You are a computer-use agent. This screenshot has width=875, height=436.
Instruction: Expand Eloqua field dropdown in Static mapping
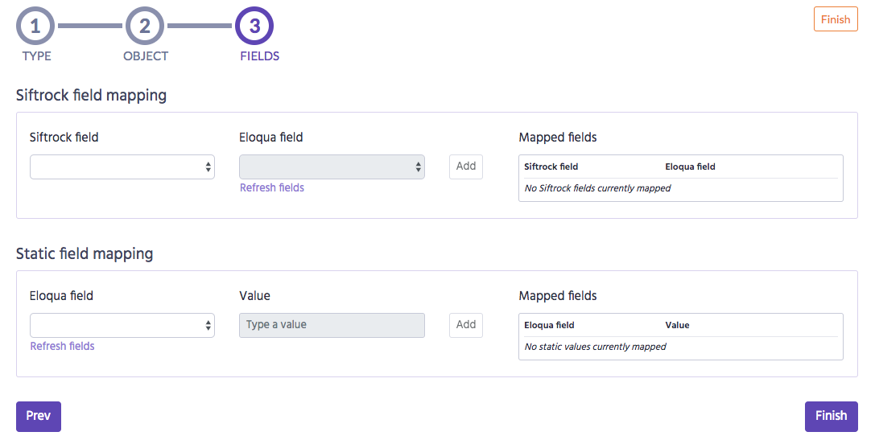122,325
